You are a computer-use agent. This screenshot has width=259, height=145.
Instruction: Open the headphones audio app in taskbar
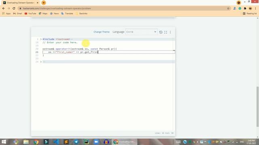(x=106, y=142)
